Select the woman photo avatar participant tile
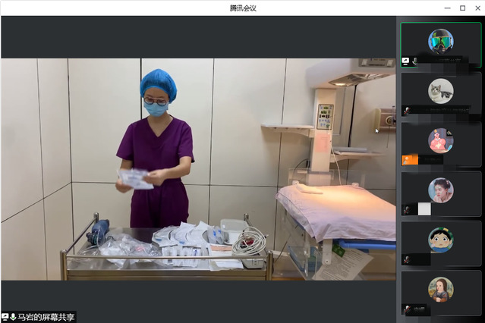485x323 pixels. coord(440,193)
